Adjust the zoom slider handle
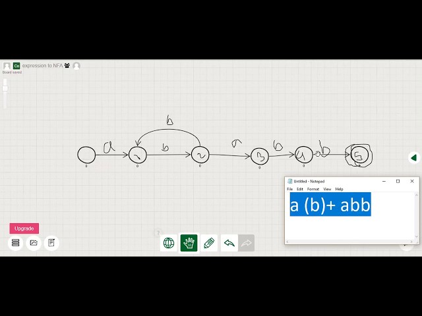The width and height of the screenshot is (422, 316). pyautogui.click(x=5, y=88)
